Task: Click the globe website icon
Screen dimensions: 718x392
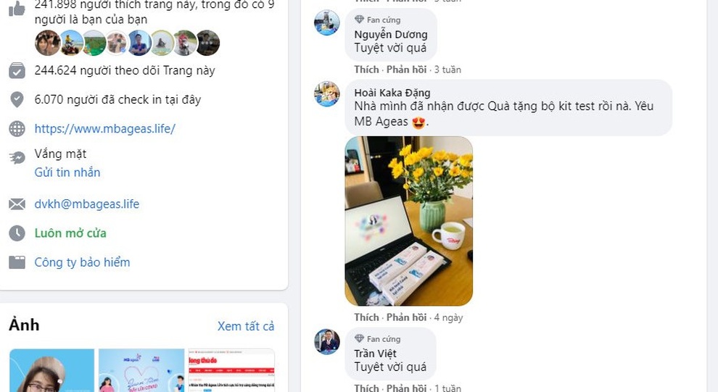Action: (x=17, y=129)
